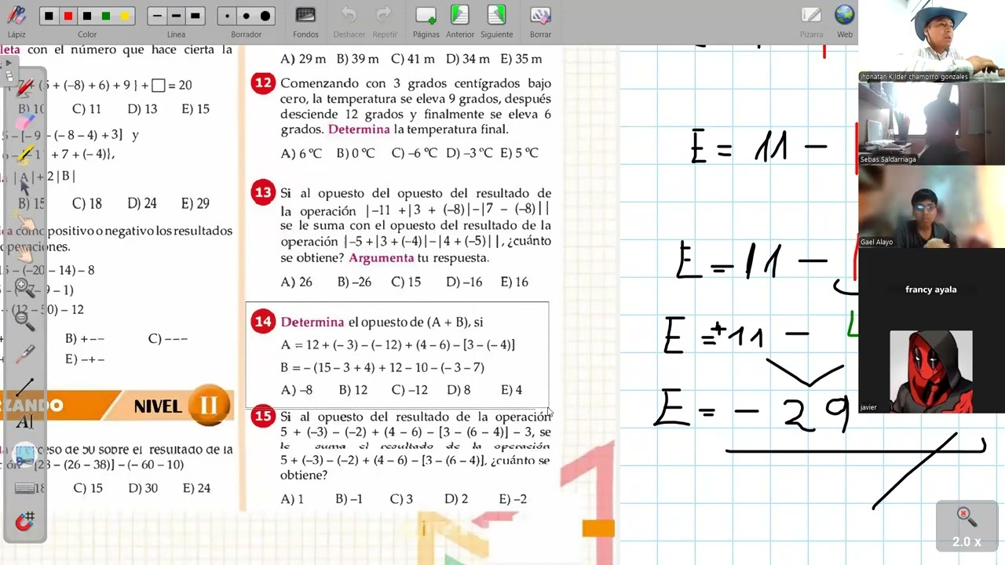Pick the first black color swatch
Viewport: 1005px width, 565px height.
pyautogui.click(x=49, y=16)
